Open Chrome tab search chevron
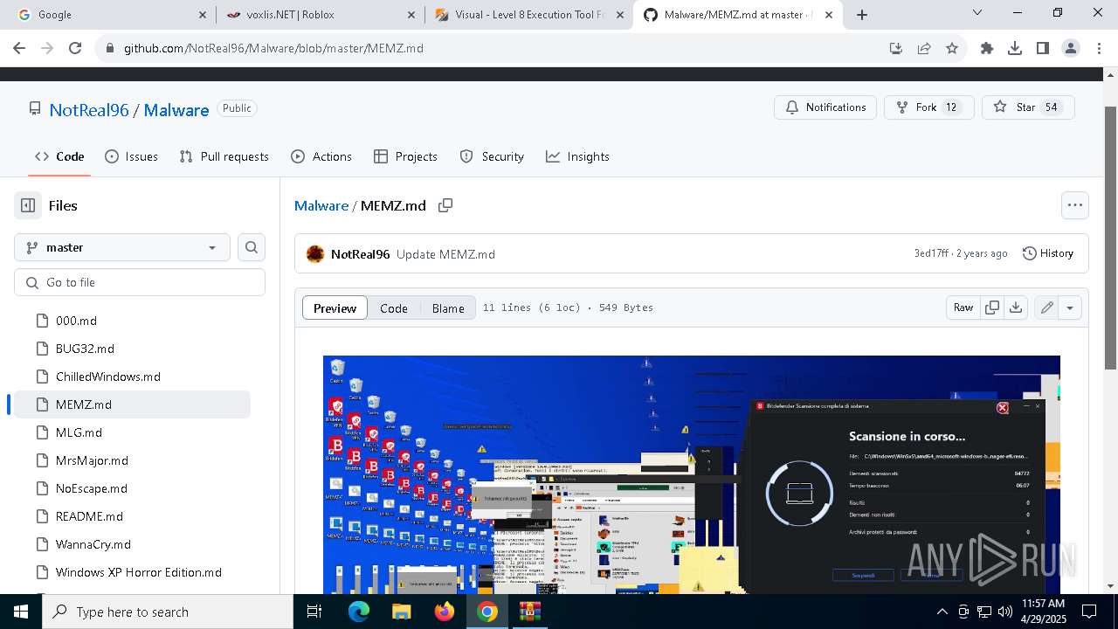Image resolution: width=1118 pixels, height=629 pixels. click(977, 13)
